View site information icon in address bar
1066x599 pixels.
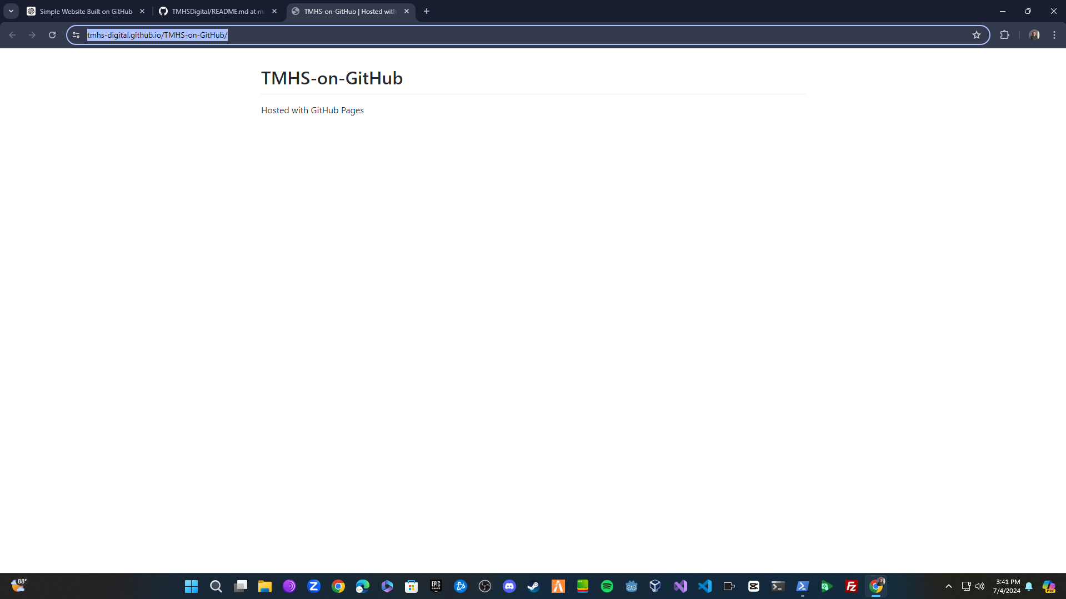pyautogui.click(x=76, y=35)
